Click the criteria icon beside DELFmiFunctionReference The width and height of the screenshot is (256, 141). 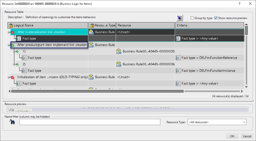[178, 58]
